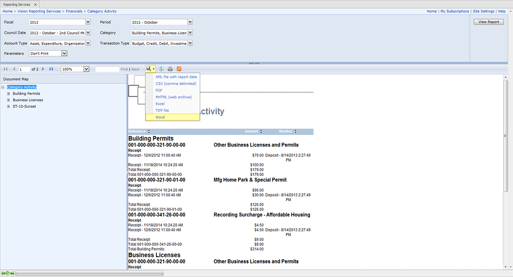Click the green refresh icon in status bar
This screenshot has height=277, width=513.
(x=8, y=273)
